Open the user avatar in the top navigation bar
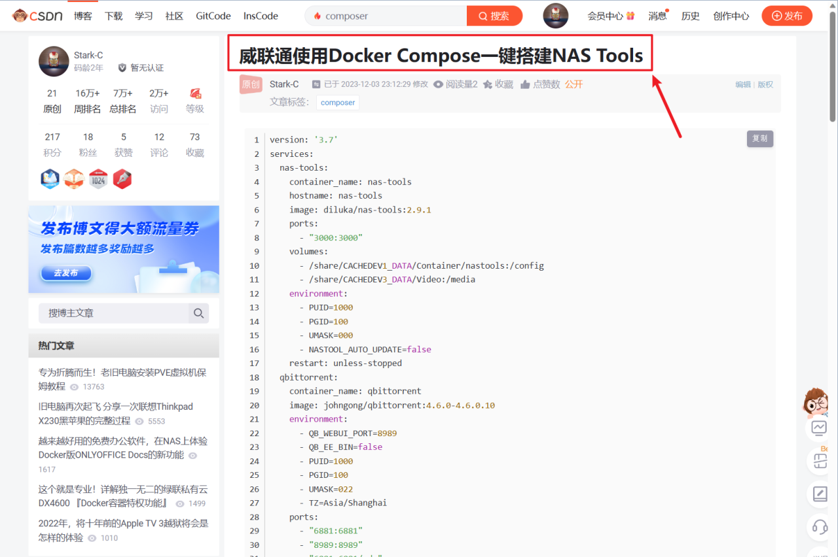Image resolution: width=838 pixels, height=557 pixels. point(556,16)
